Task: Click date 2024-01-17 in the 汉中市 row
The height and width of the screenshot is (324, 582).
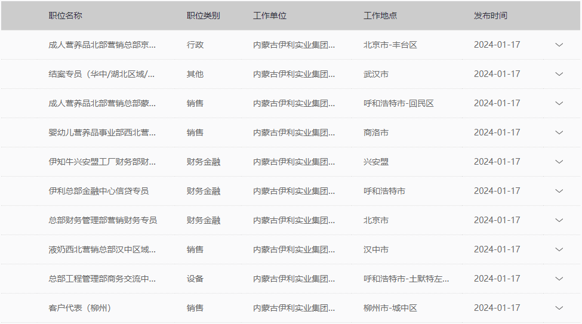Action: pos(497,249)
